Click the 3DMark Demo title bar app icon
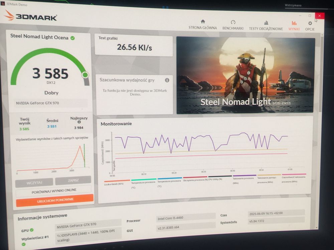334x250 pixels. point(3,4)
